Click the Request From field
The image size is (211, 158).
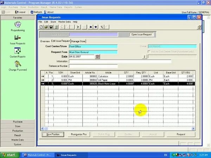pyautogui.click(x=93, y=52)
